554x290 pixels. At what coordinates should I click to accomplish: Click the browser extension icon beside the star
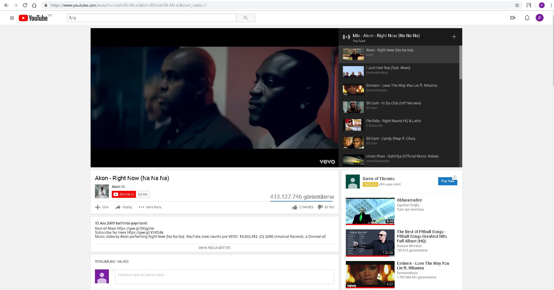coord(529,5)
